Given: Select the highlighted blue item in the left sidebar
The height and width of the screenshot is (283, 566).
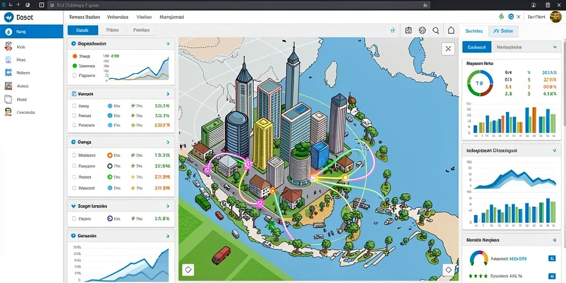Looking at the screenshot, I should [32, 32].
